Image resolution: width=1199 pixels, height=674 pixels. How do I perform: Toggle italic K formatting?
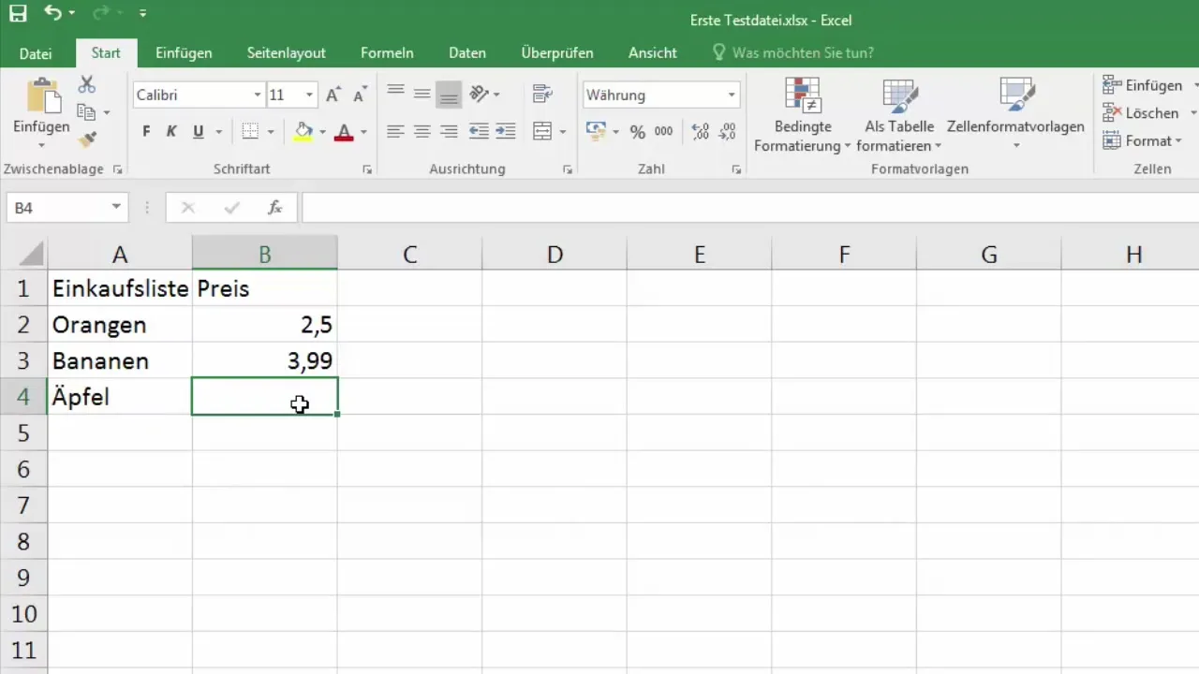pos(171,132)
